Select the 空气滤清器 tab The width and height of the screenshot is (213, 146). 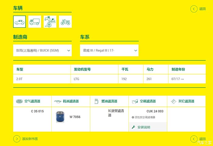click(x=32, y=101)
